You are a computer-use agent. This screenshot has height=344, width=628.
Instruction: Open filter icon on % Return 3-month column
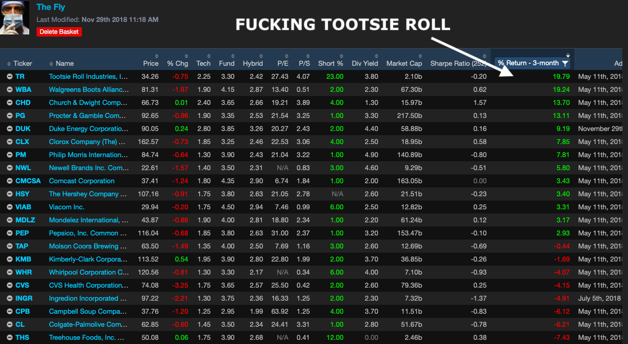pyautogui.click(x=565, y=63)
